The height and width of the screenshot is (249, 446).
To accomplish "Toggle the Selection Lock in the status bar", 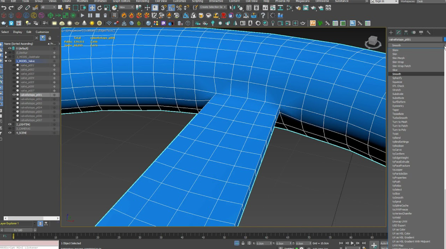I will tap(243, 243).
